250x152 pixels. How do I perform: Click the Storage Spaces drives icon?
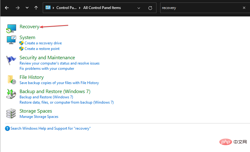pos(11,114)
